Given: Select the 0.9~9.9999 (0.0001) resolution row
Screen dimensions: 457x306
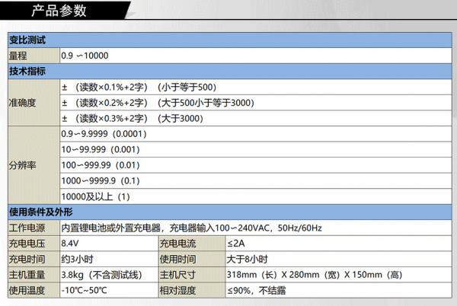Looking at the screenshot, I should (103, 134).
